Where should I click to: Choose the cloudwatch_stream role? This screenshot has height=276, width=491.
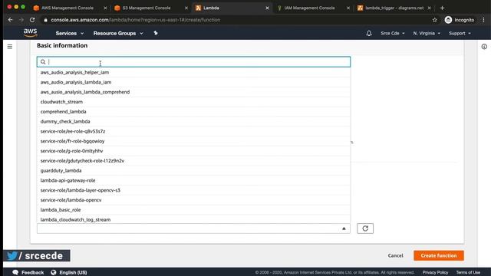(x=193, y=102)
